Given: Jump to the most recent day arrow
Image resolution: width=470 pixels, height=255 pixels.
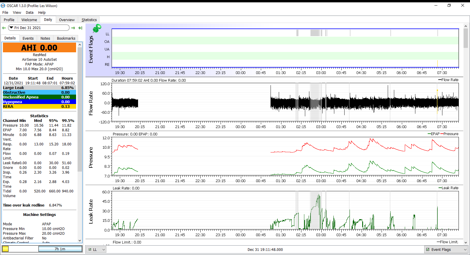Looking at the screenshot, I should click(80, 28).
